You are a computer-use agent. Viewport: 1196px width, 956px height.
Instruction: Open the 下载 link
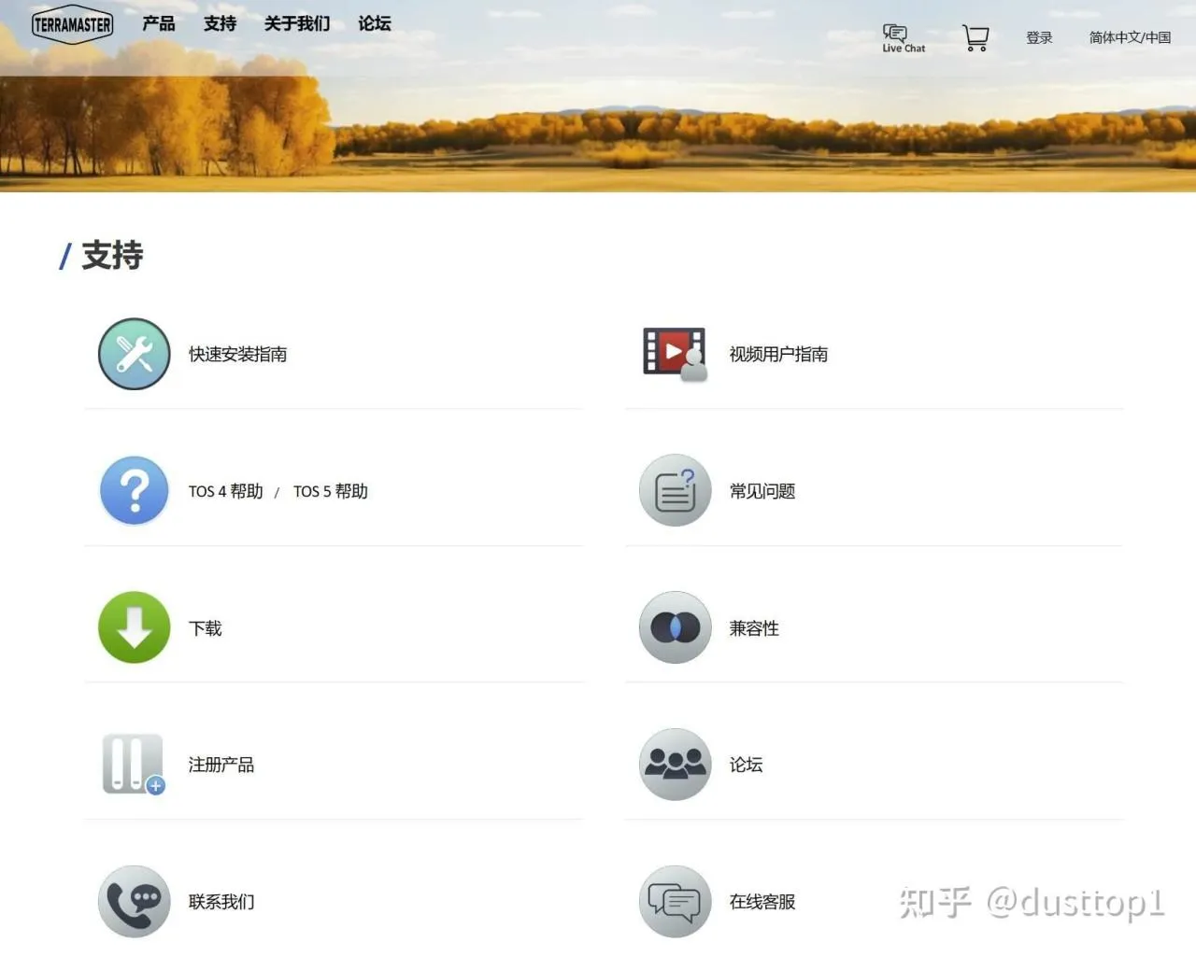click(205, 628)
